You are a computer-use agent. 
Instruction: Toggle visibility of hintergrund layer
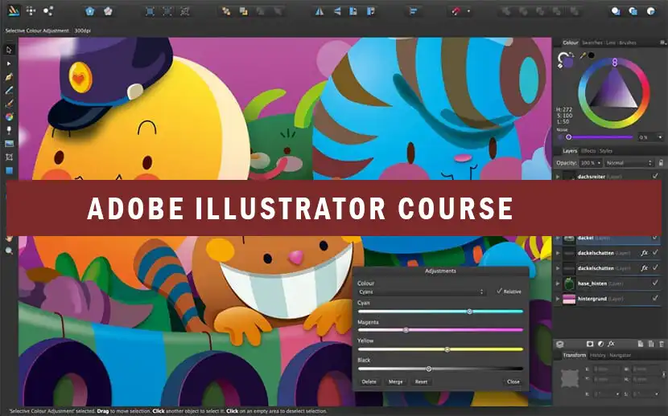655,298
